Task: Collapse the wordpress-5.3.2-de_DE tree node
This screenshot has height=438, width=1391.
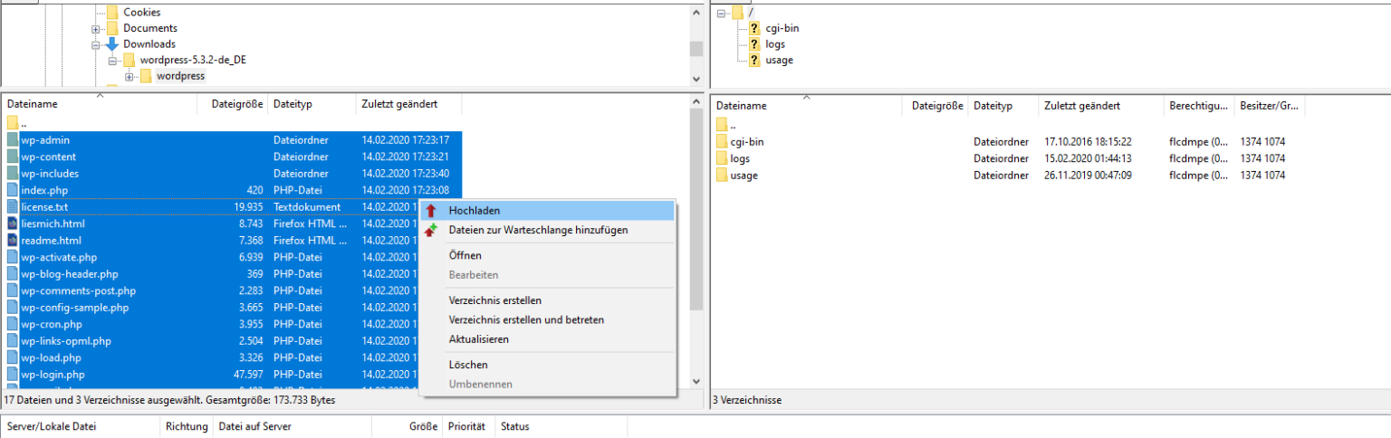Action: 112,61
